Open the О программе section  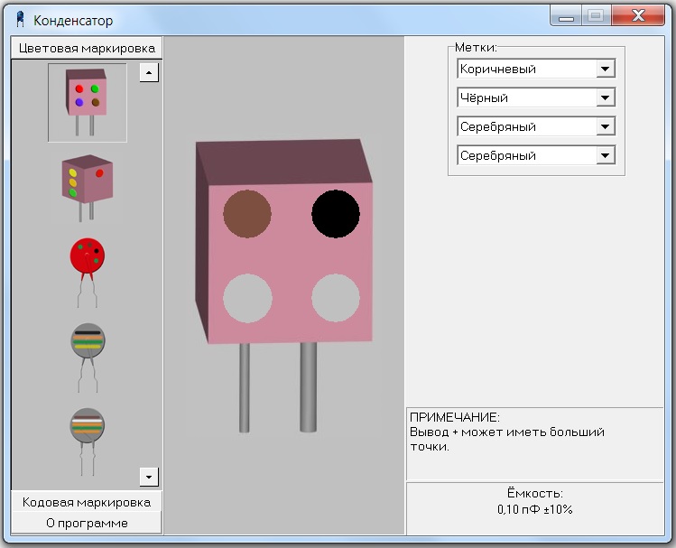click(x=87, y=523)
